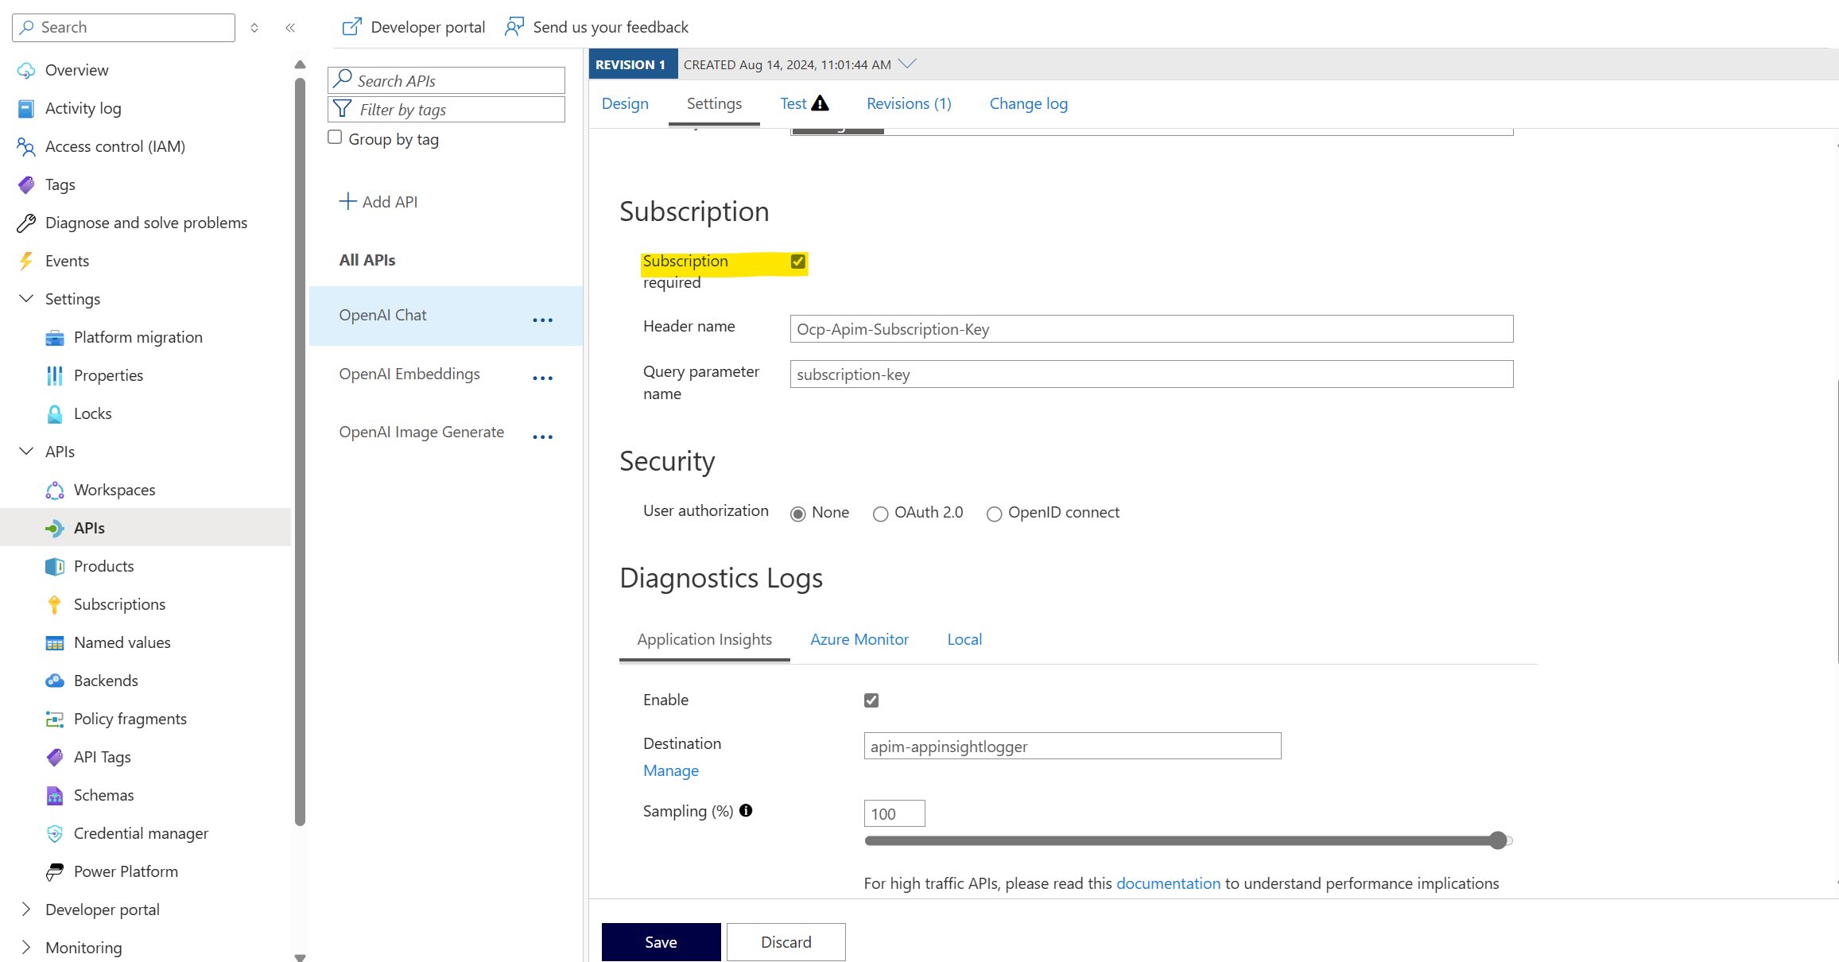1839x962 pixels.
Task: Click the Policy fragments icon
Action: [x=55, y=719]
